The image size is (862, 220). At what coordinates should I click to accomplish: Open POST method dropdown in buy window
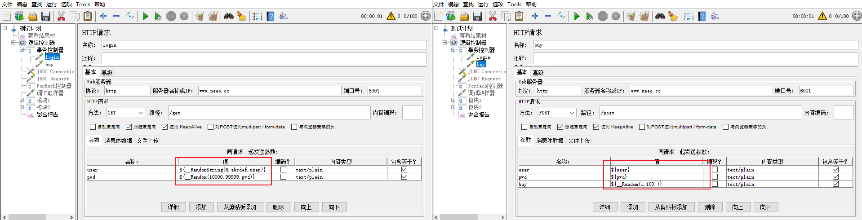[557, 113]
